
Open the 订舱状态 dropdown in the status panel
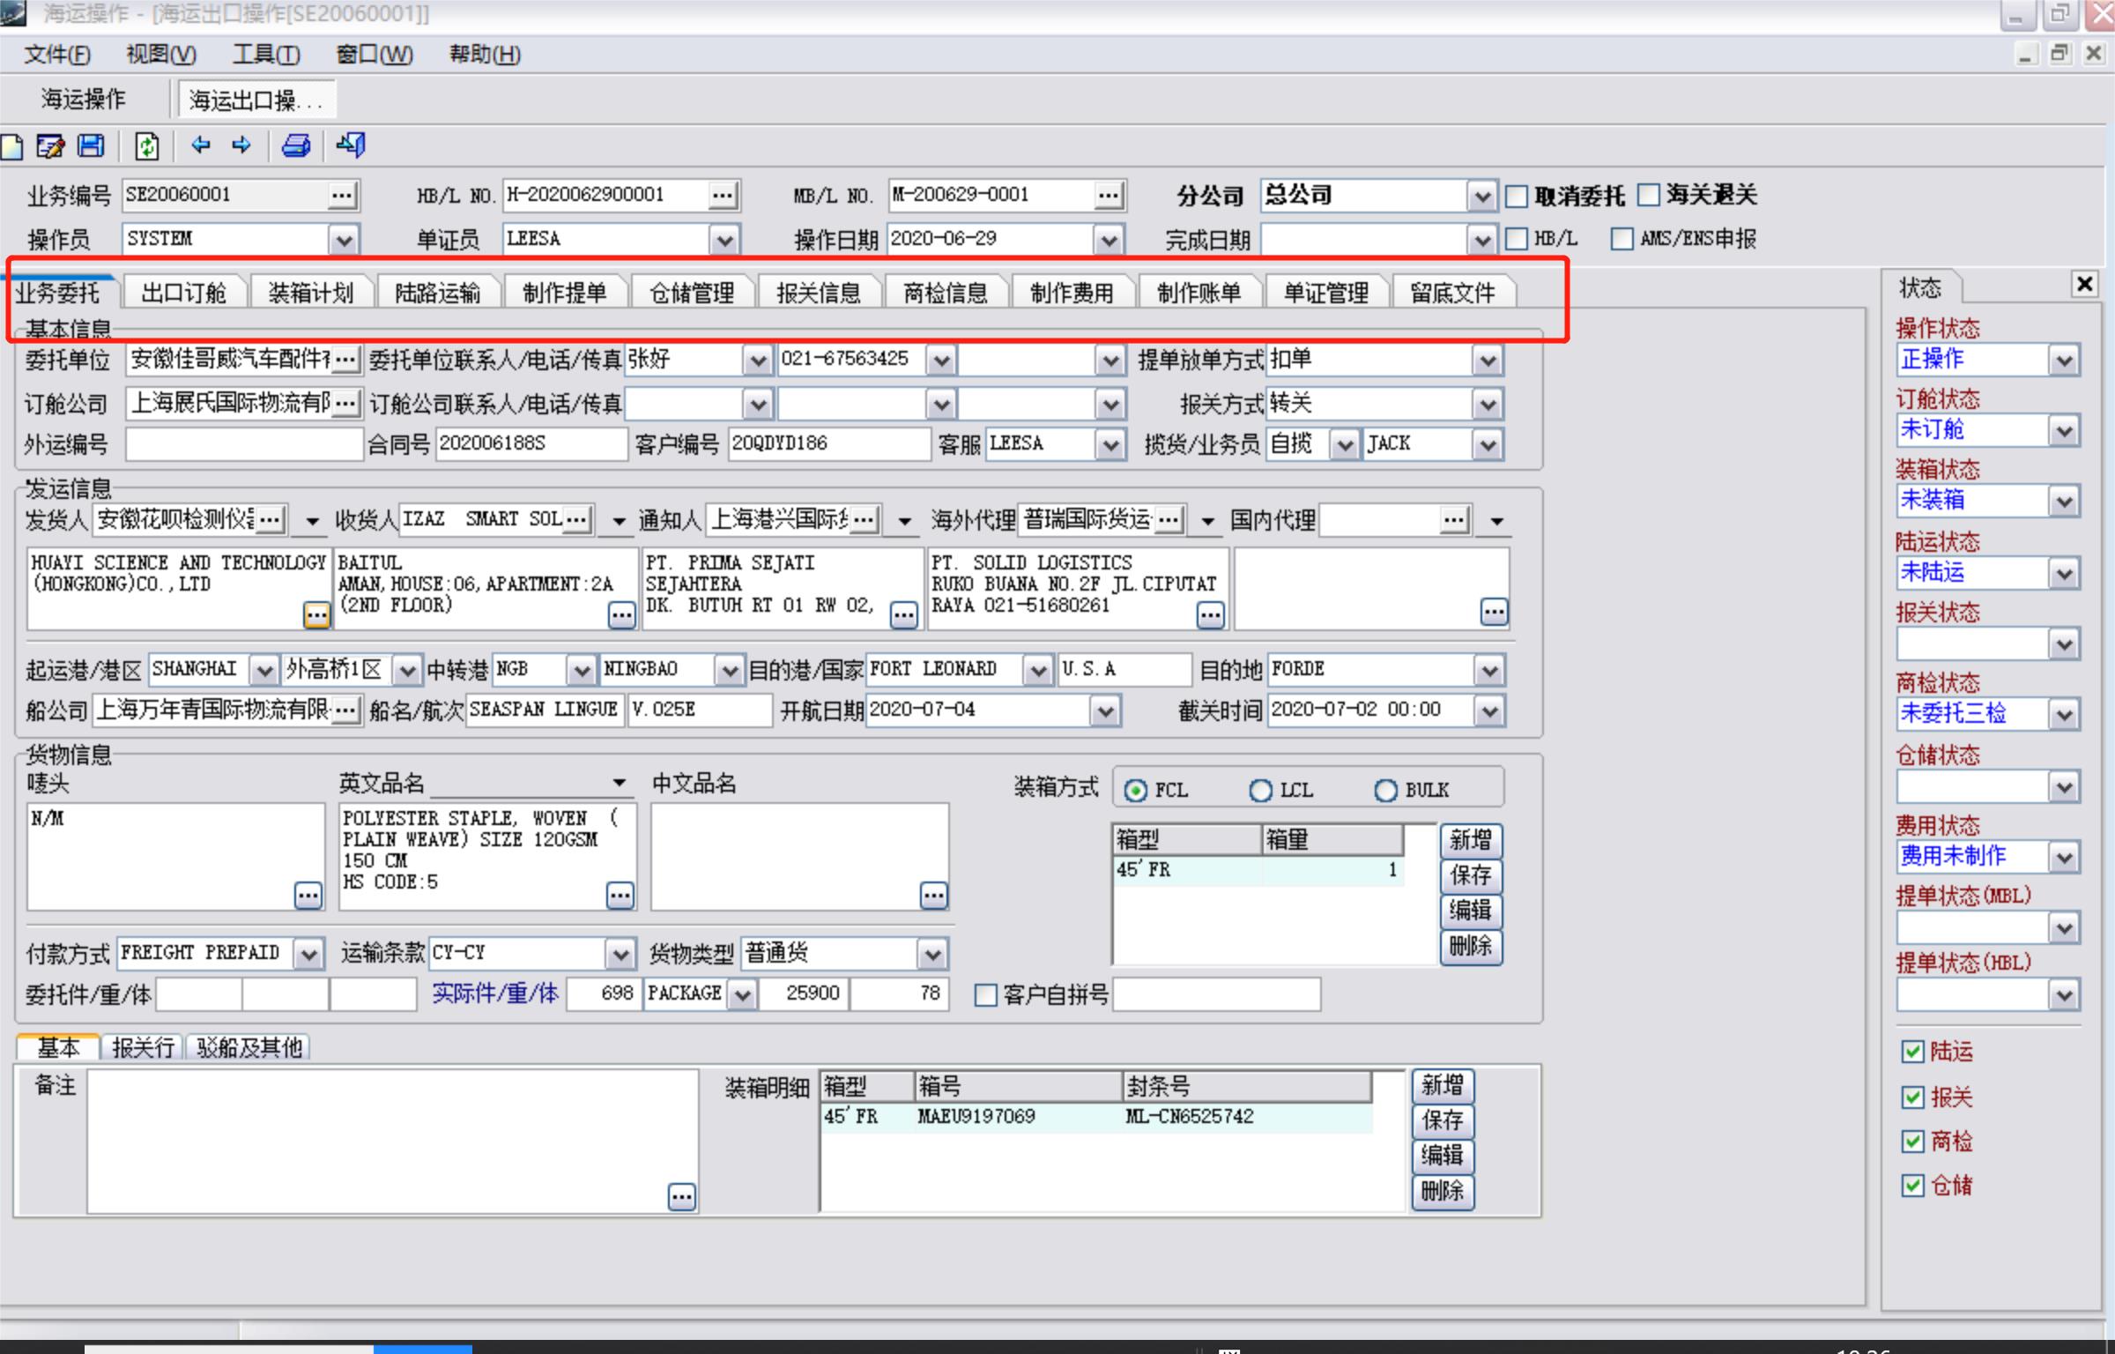tap(2066, 430)
